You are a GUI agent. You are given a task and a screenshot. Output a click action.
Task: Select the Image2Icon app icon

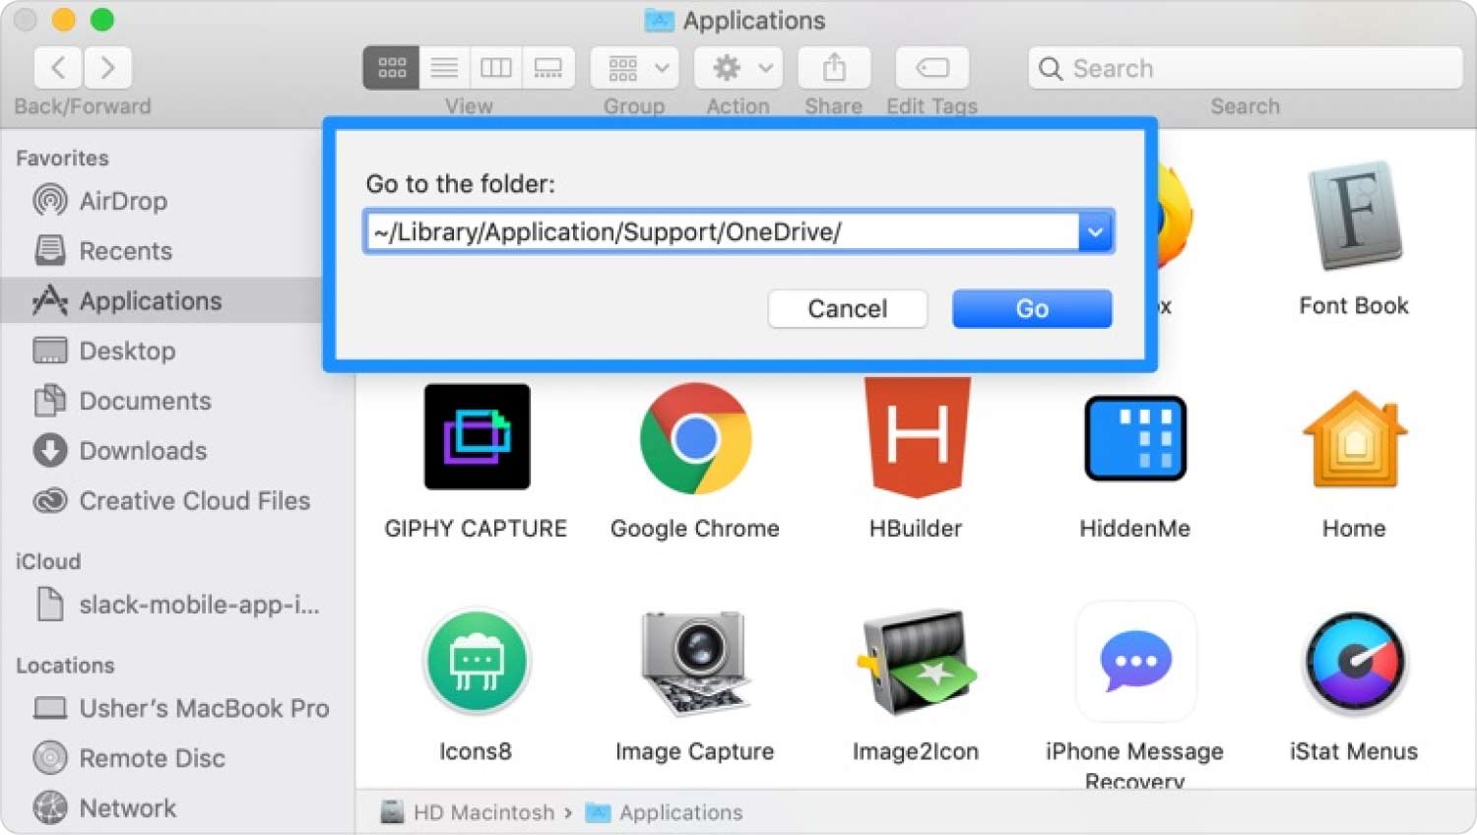917,663
